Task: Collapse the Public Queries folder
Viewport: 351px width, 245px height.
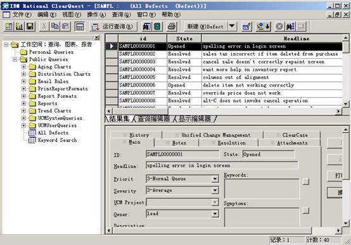Action: click(15, 59)
